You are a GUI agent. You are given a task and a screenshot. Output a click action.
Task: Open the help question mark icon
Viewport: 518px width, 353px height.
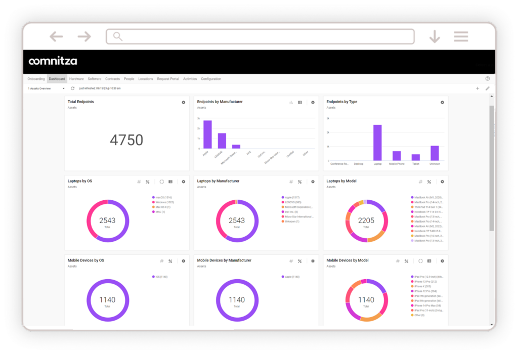click(x=488, y=79)
